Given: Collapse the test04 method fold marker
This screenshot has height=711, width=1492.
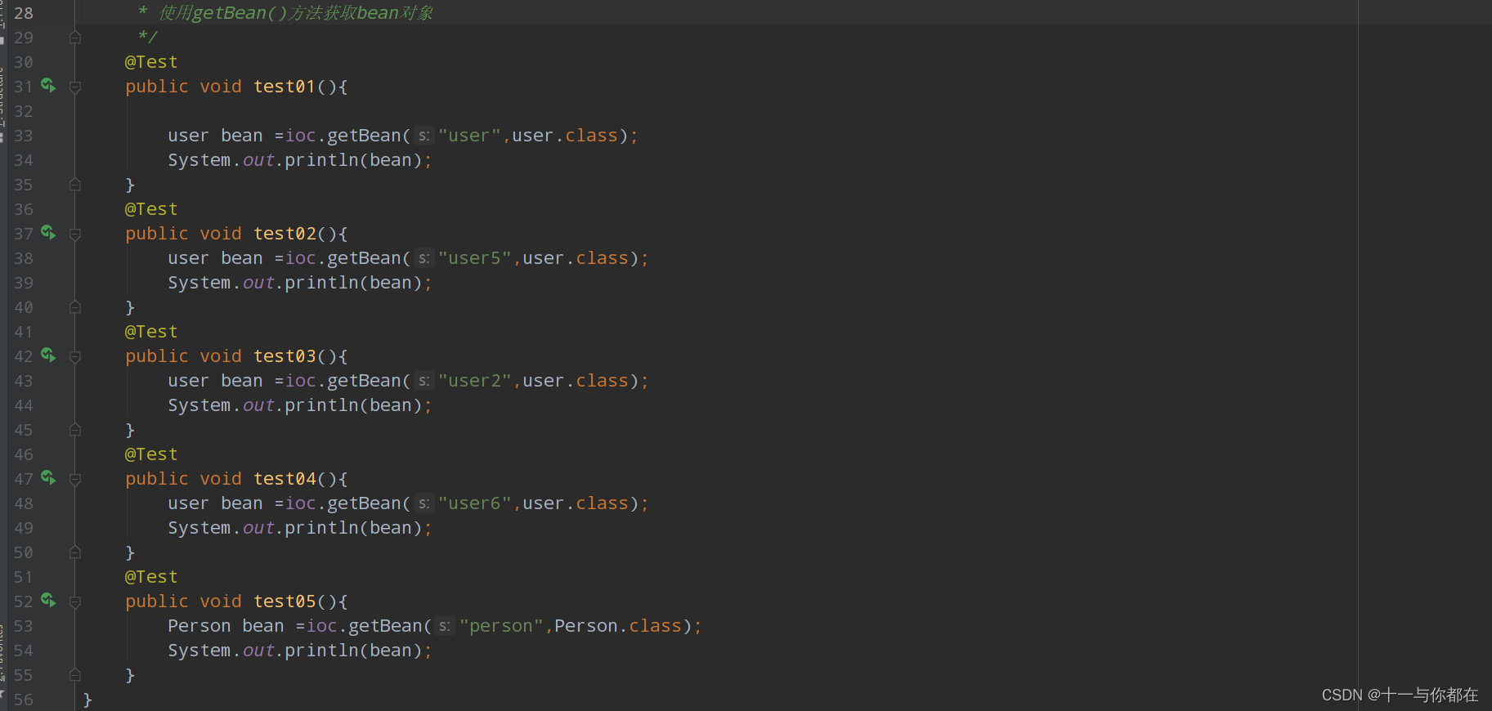Looking at the screenshot, I should (75, 479).
